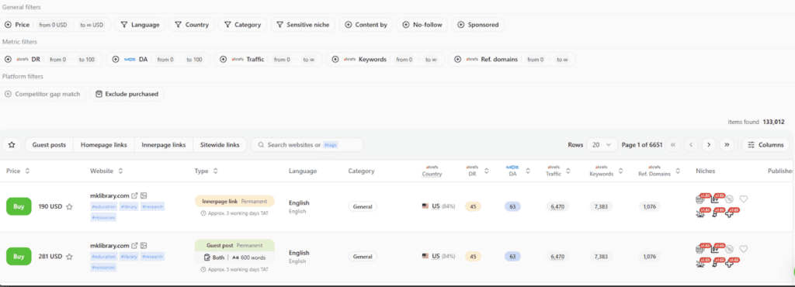The height and width of the screenshot is (287, 795).
Task: Click trading chart niche icon in 281 USD row
Action: point(716,249)
